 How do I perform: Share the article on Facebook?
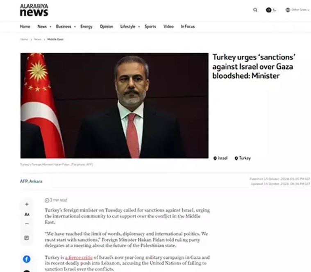point(27,259)
